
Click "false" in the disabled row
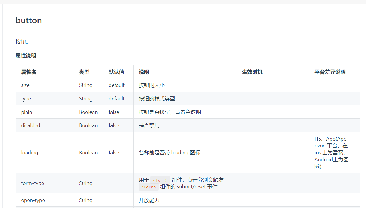tap(114, 125)
